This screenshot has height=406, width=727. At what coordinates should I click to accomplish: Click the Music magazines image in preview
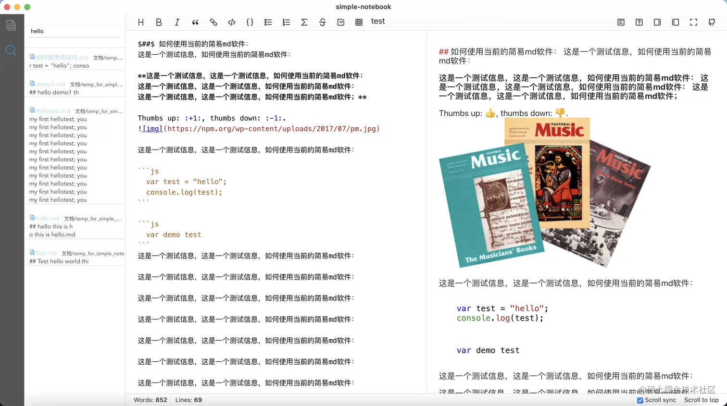click(544, 192)
